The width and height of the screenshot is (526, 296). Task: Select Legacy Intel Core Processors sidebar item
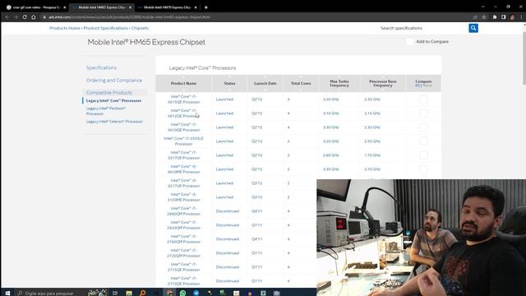113,100
